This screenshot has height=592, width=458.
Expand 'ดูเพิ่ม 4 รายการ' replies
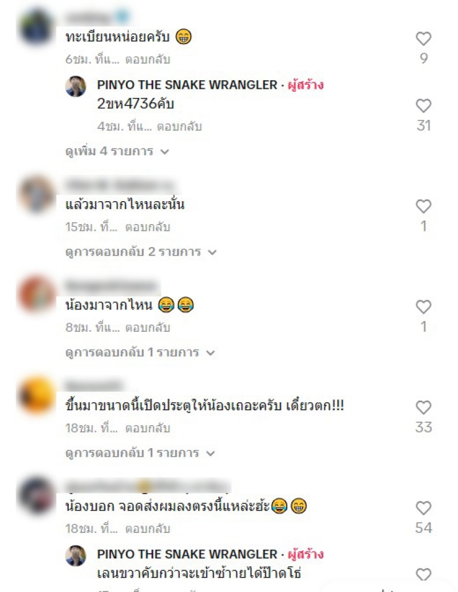point(117,151)
